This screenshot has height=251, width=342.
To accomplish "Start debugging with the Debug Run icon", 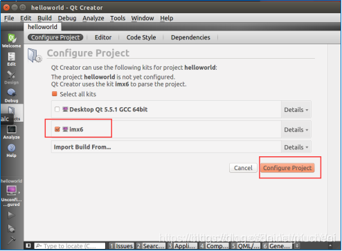I will point(11,228).
